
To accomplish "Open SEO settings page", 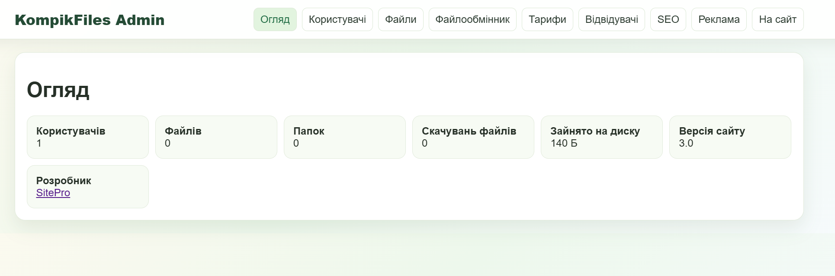I will [668, 19].
